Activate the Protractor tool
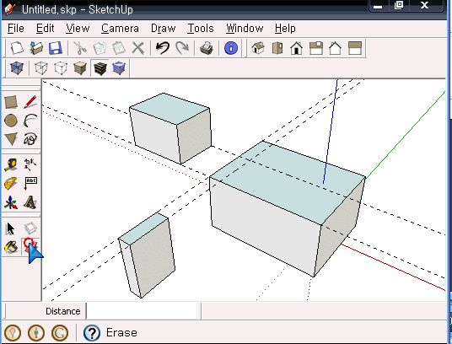 point(11,183)
